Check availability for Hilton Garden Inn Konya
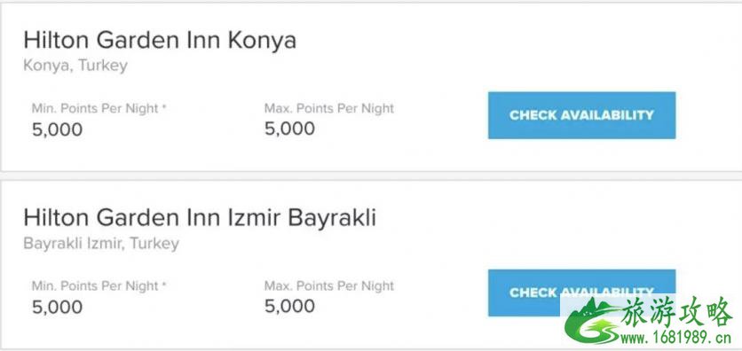This screenshot has width=742, height=351. click(581, 115)
